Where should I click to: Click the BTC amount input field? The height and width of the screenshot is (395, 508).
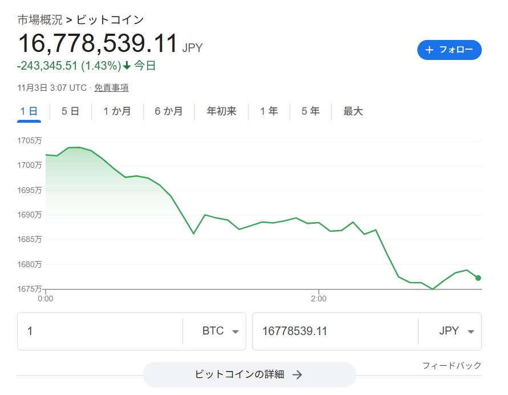point(100,331)
